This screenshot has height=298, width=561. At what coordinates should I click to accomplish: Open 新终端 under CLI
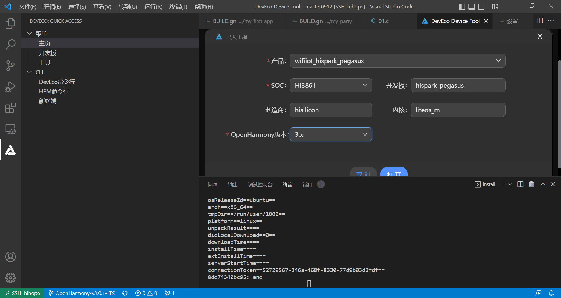coord(110,101)
